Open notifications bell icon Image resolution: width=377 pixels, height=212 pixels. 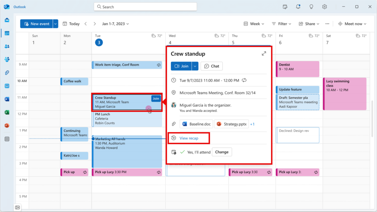click(298, 7)
